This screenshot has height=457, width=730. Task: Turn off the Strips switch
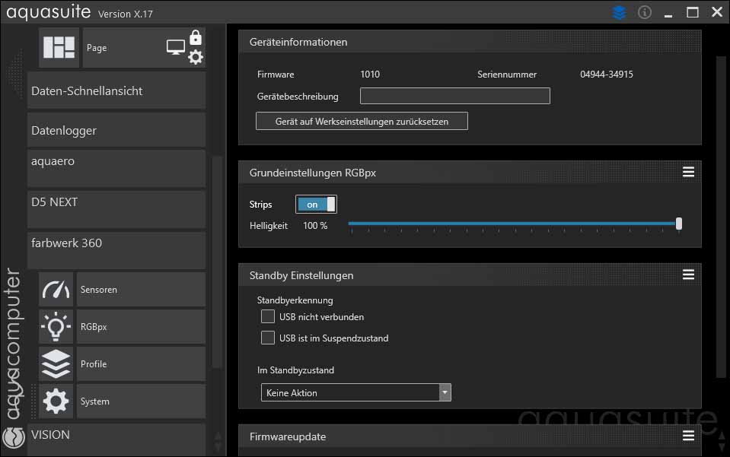[x=316, y=204]
